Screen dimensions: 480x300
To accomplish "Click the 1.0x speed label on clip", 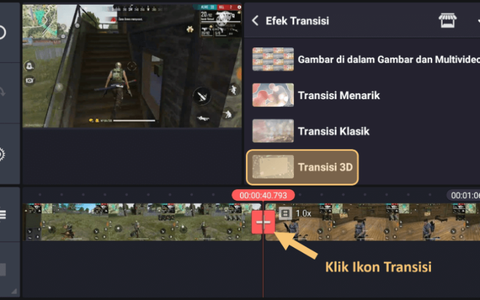I will point(304,214).
